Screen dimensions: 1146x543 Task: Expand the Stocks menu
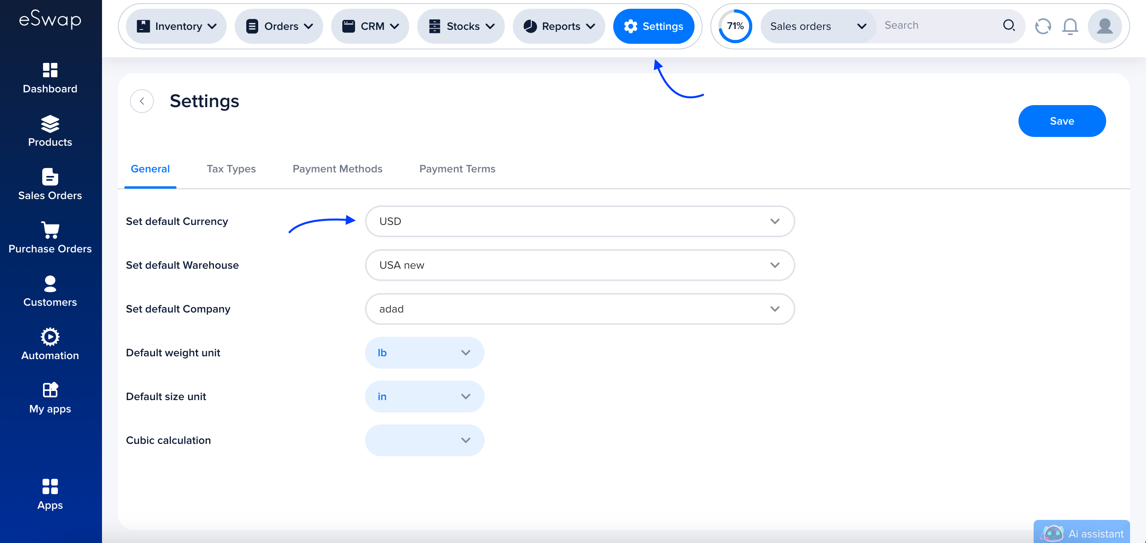click(x=461, y=26)
